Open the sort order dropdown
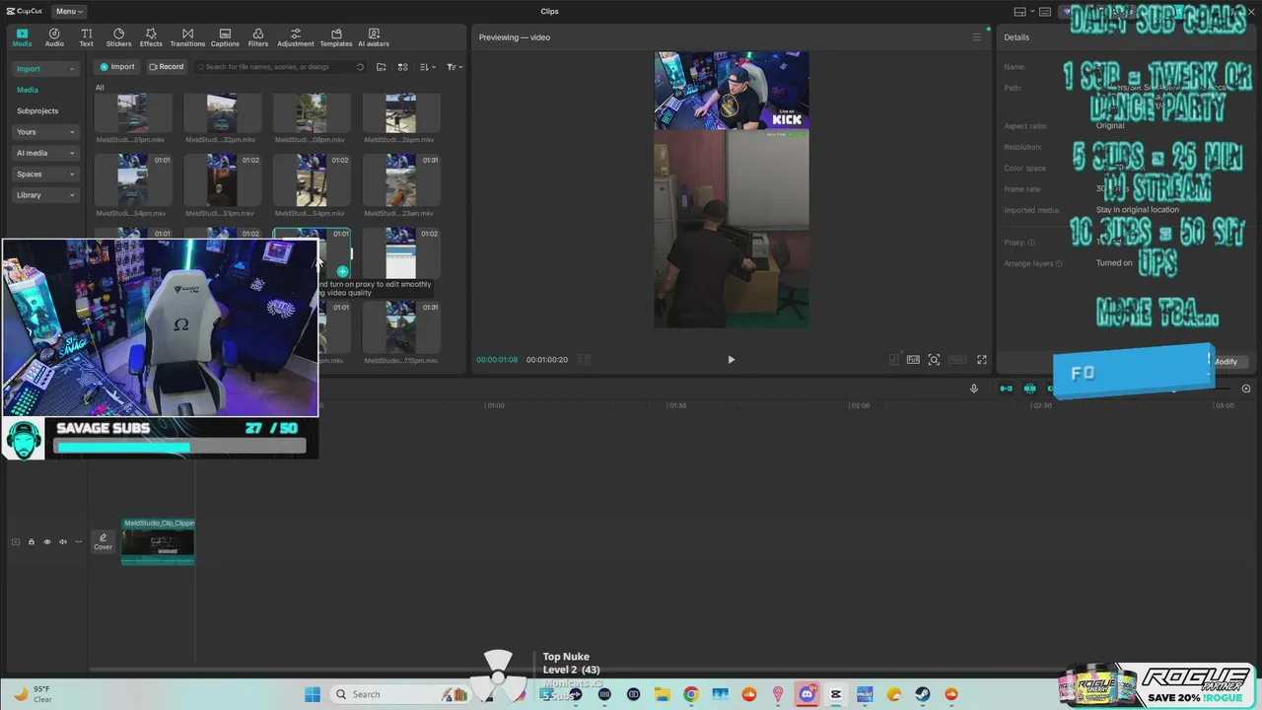Image resolution: width=1262 pixels, height=710 pixels. [x=427, y=67]
